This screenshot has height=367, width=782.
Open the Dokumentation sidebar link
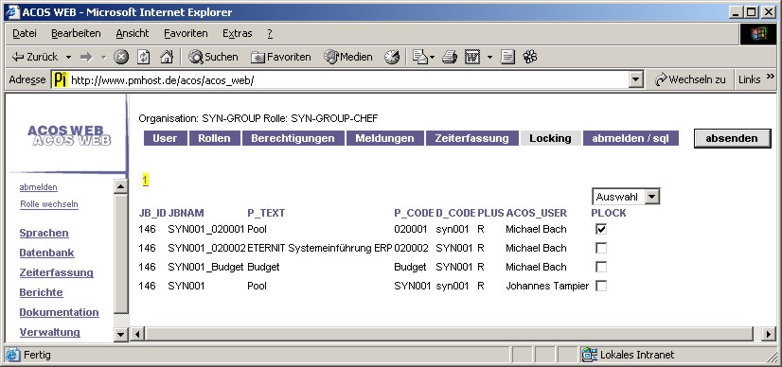[60, 313]
